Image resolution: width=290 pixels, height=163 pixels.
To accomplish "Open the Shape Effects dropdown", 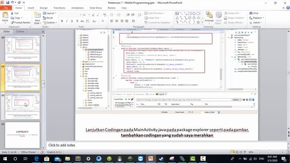I will click(x=234, y=23).
